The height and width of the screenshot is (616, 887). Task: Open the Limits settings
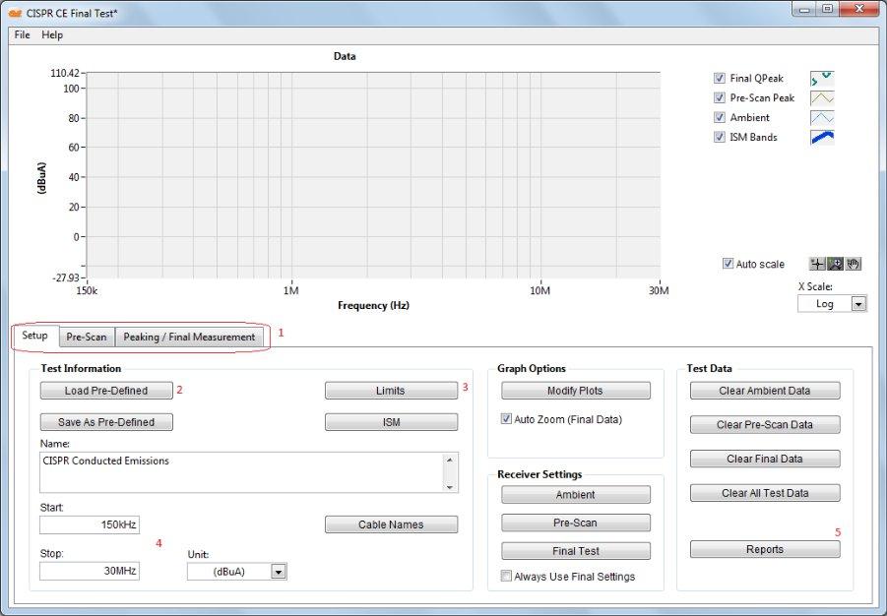391,391
